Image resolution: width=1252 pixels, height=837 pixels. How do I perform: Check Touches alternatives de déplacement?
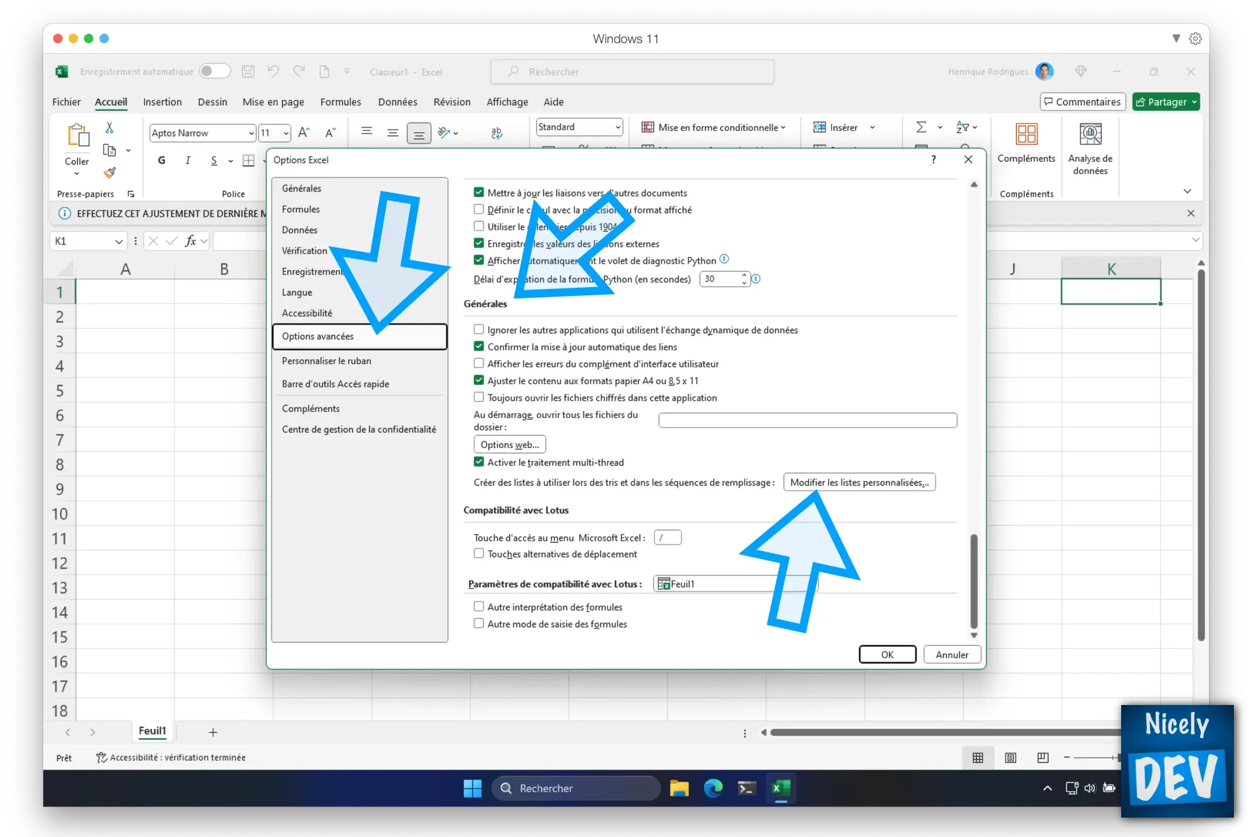(479, 553)
